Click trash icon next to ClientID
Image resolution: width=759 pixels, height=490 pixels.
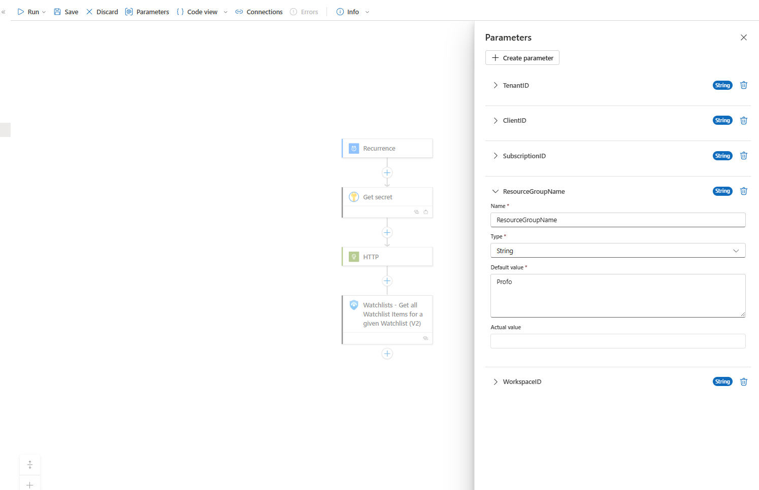click(743, 121)
